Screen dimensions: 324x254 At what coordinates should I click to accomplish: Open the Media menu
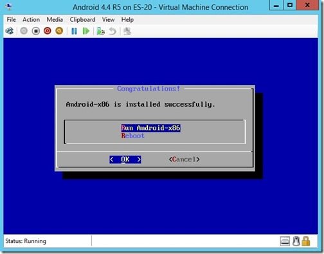(x=55, y=20)
